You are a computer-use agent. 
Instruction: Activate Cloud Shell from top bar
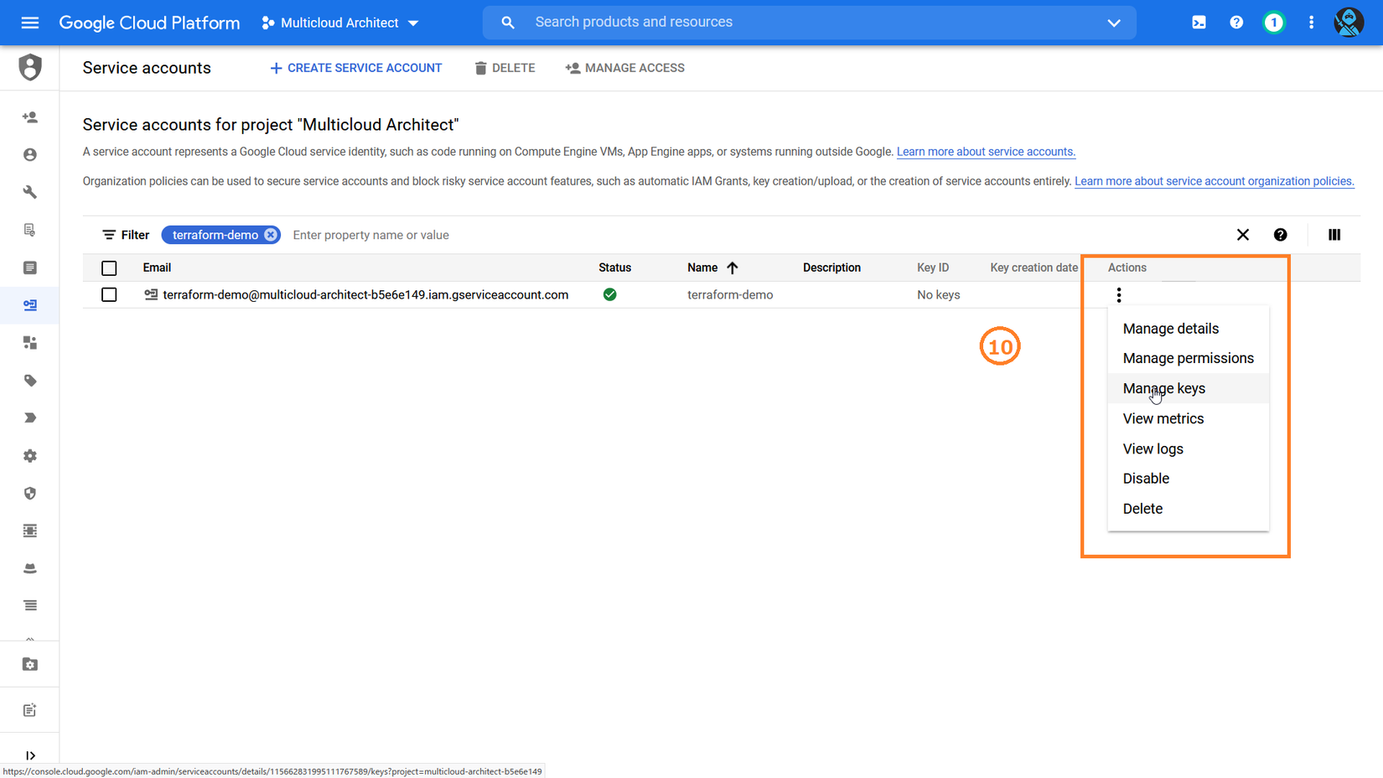point(1199,23)
